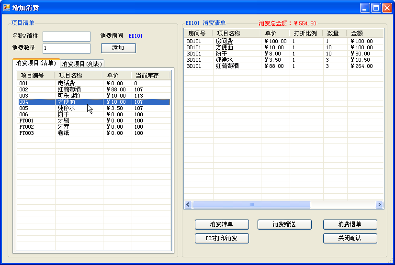The height and width of the screenshot is (265, 395).
Task: Click the left list 单价 column header
Action: pyautogui.click(x=117, y=76)
